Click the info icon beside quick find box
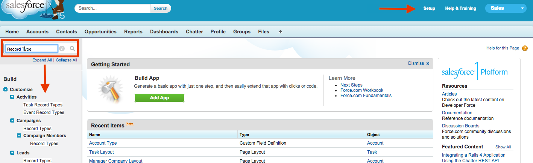The height and width of the screenshot is (163, 533). [62, 49]
